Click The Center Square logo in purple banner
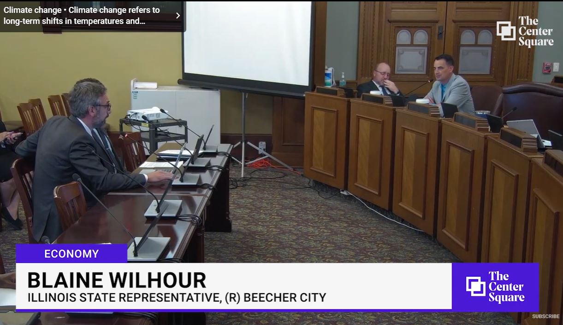Screen dimensions: 563x325 tap(495, 287)
